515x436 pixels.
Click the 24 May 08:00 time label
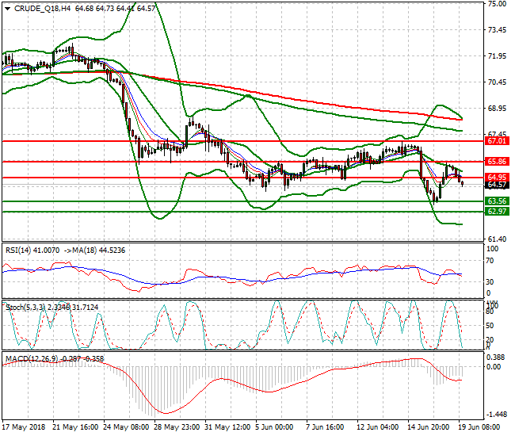click(x=126, y=427)
